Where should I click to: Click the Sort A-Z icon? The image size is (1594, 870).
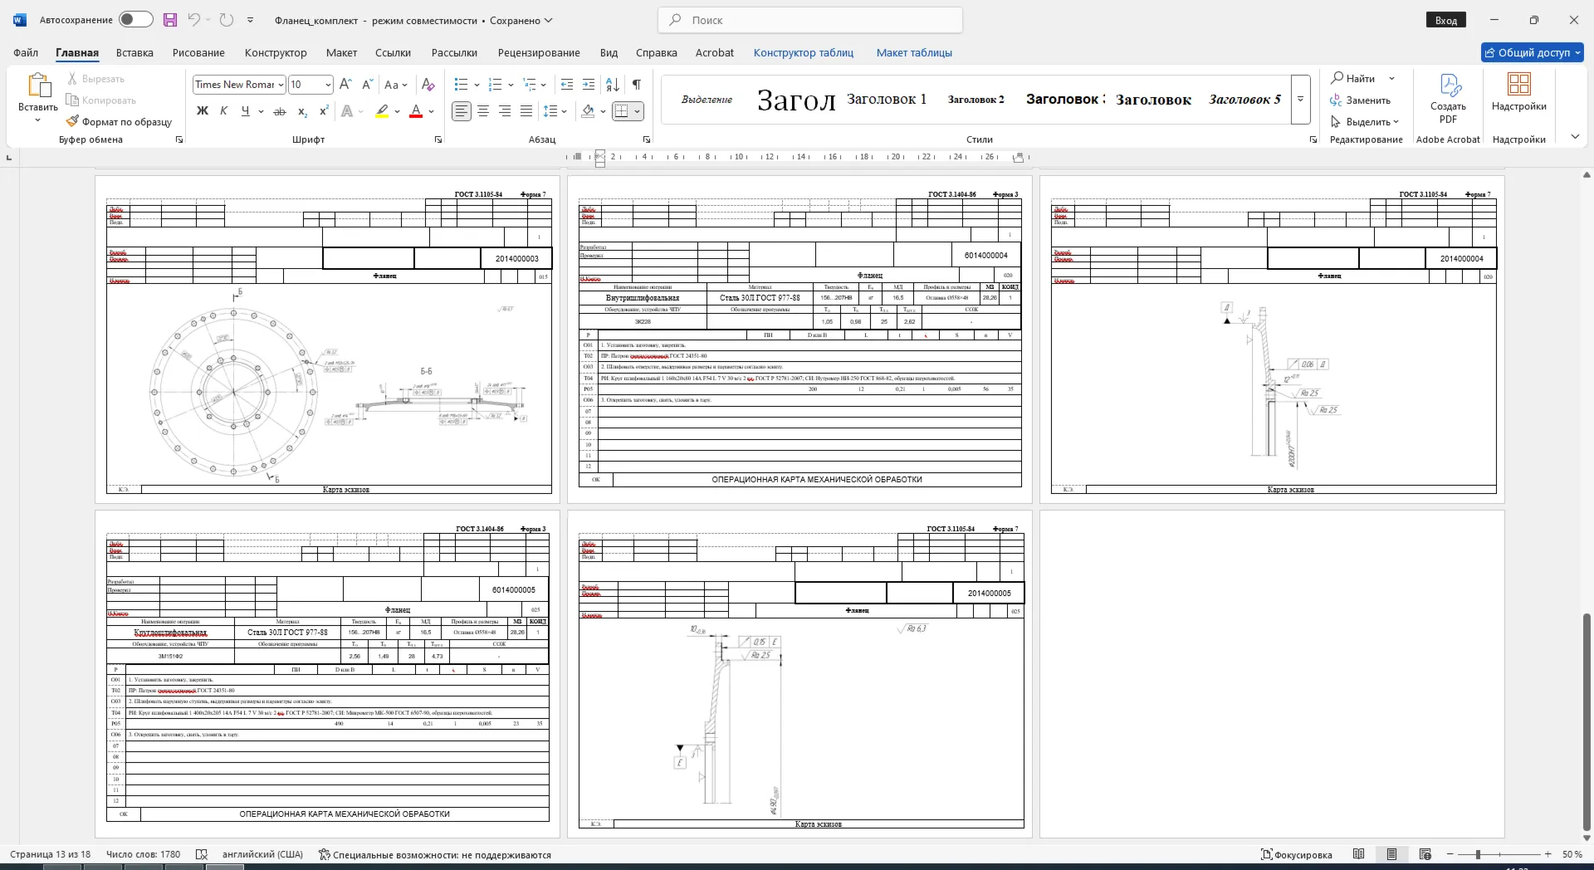point(613,85)
